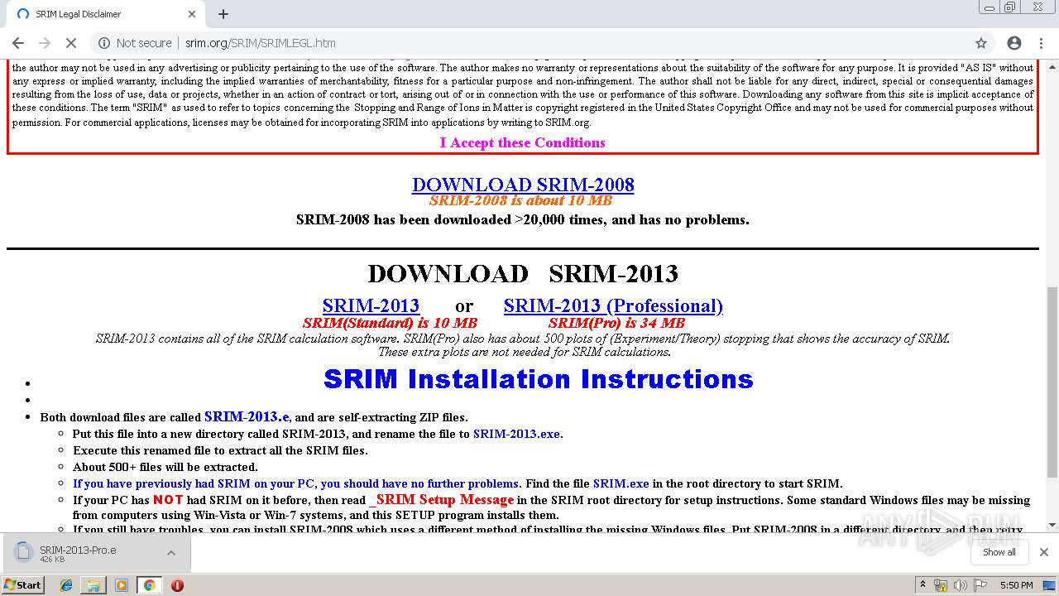This screenshot has height=596, width=1059.
Task: Open Action Center flag icon
Action: [x=980, y=585]
